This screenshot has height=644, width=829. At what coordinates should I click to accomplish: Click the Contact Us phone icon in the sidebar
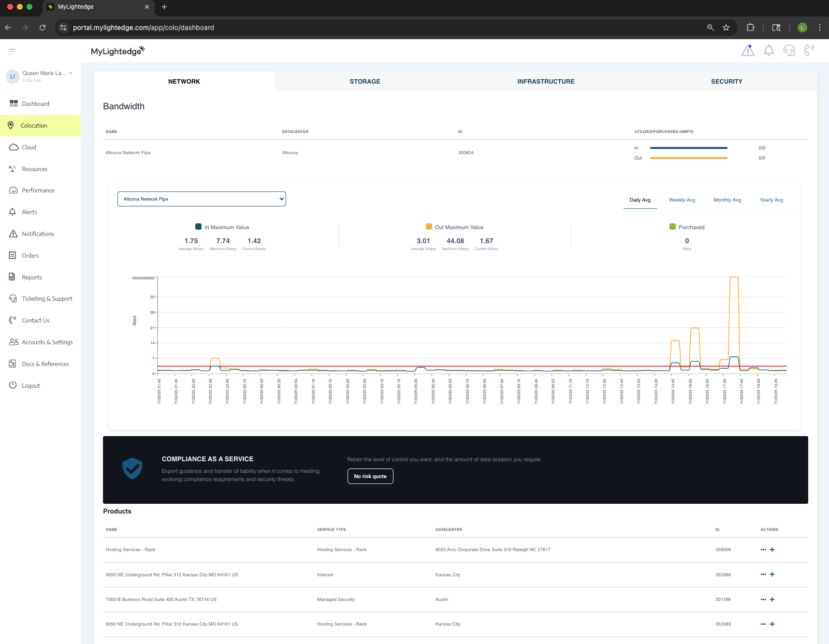click(13, 320)
